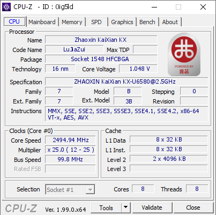Click the L1 Data cache value
The width and height of the screenshot is (216, 215).
(x=169, y=139)
